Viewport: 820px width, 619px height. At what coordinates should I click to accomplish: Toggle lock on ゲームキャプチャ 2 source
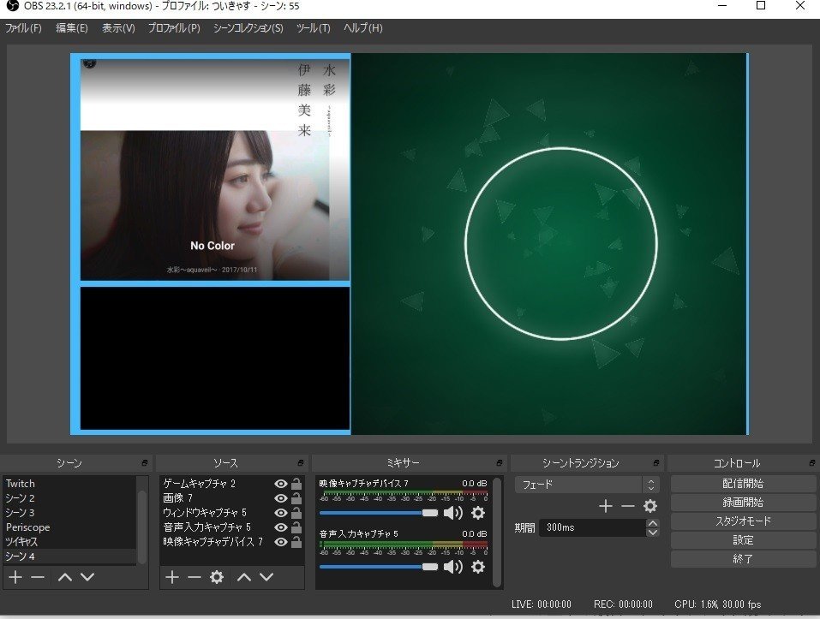coord(296,484)
